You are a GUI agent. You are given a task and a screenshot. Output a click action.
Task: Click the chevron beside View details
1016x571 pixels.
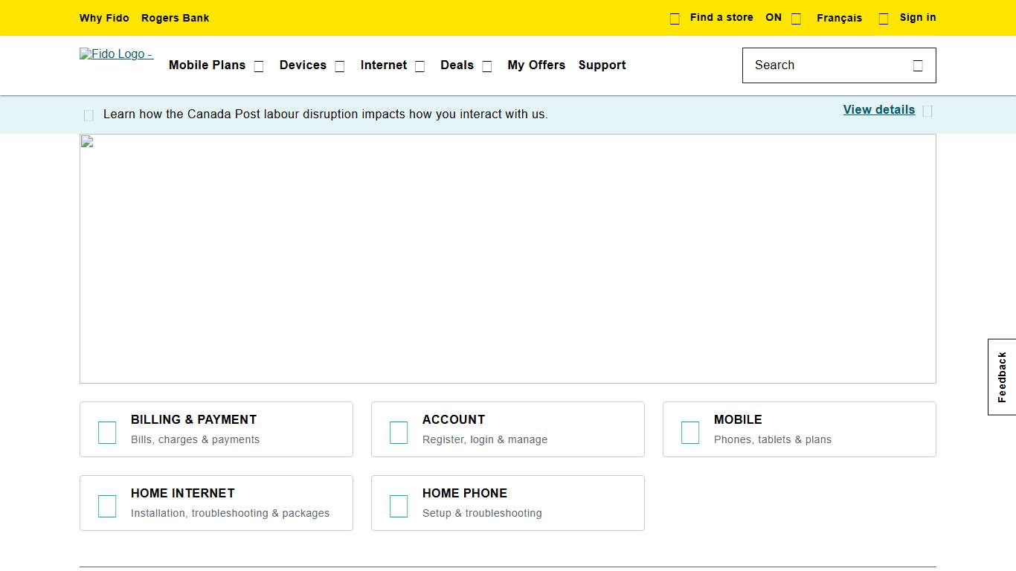coord(927,110)
